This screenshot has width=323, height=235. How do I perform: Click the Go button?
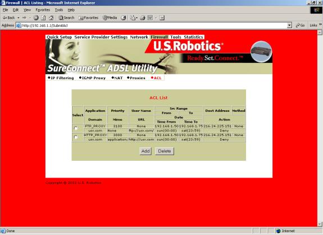(x=301, y=25)
